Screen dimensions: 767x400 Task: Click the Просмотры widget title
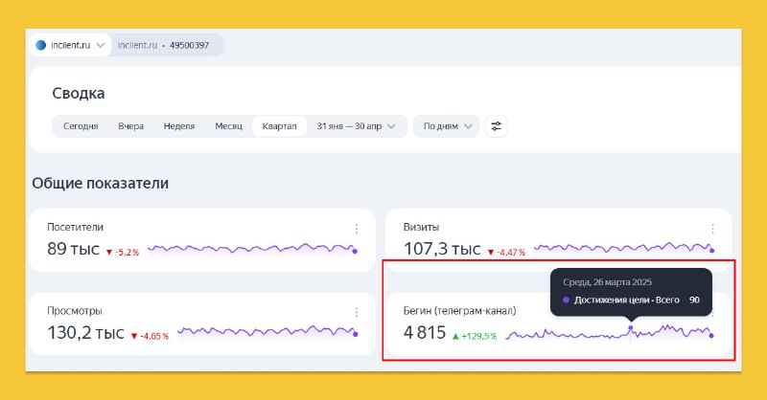coord(75,311)
